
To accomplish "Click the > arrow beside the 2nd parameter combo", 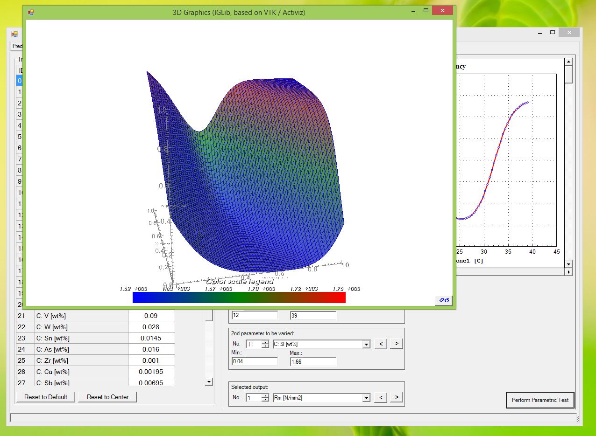I will click(x=396, y=344).
